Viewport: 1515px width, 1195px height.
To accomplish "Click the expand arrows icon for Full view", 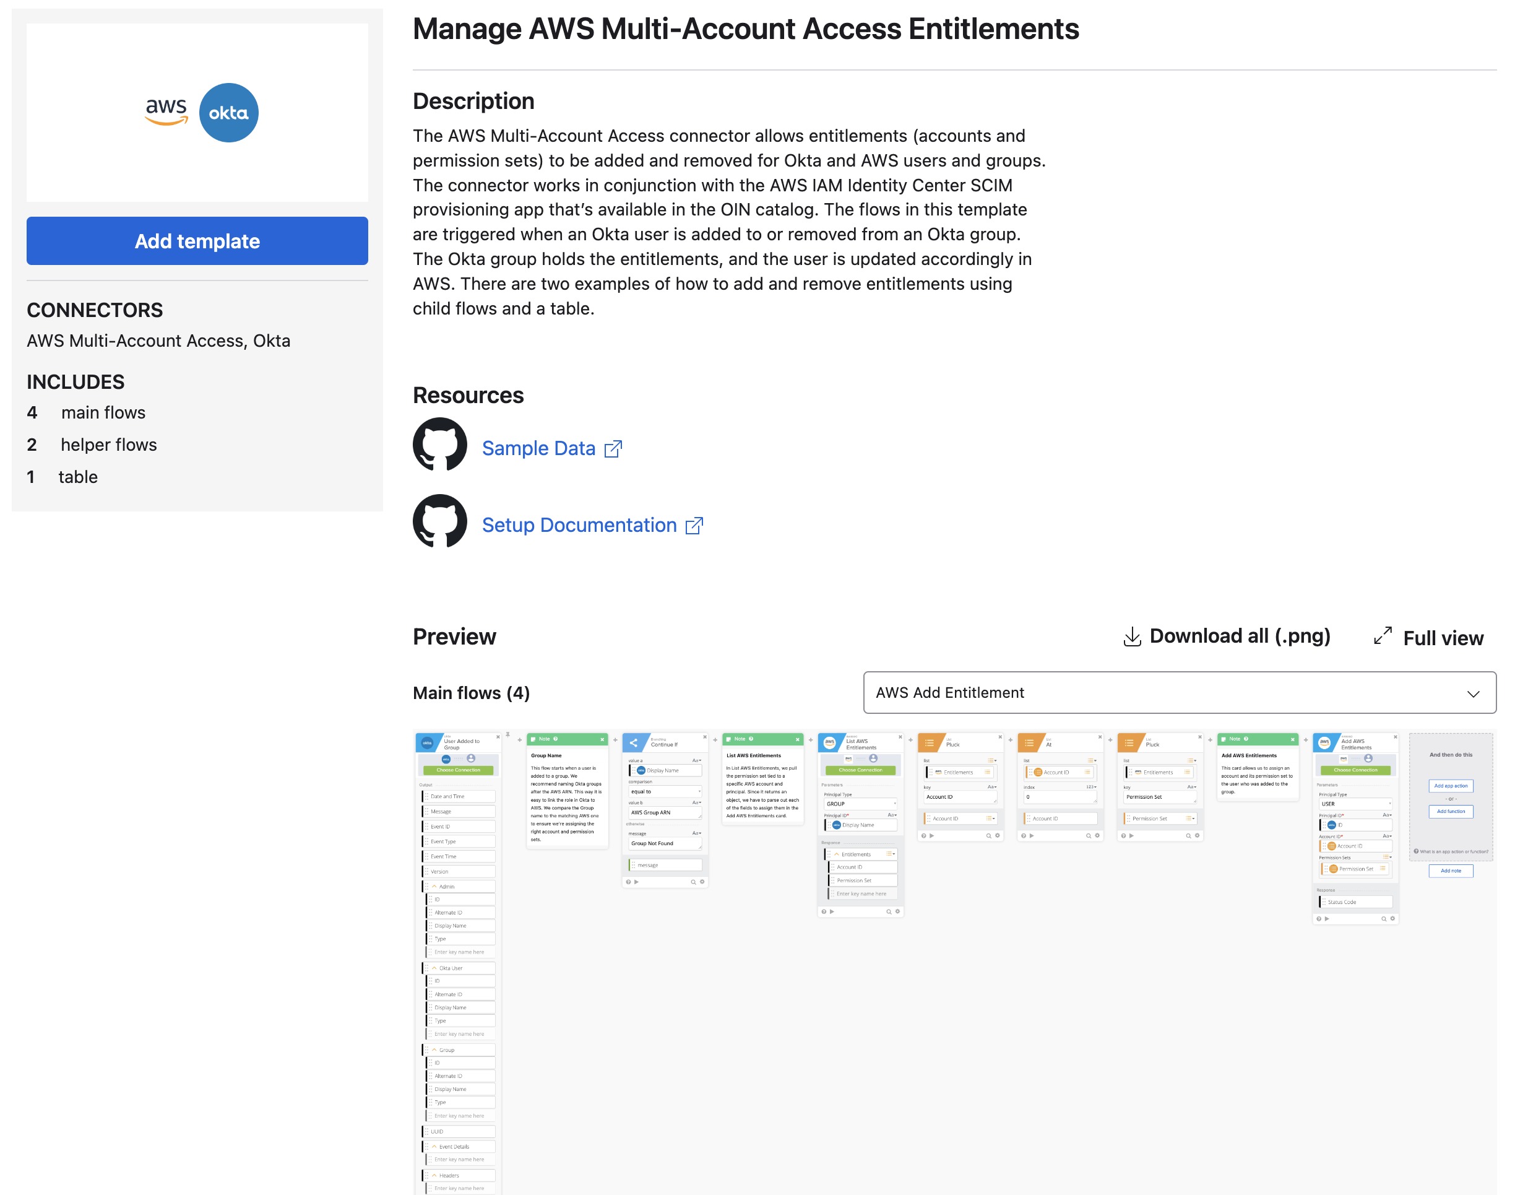I will [x=1382, y=636].
